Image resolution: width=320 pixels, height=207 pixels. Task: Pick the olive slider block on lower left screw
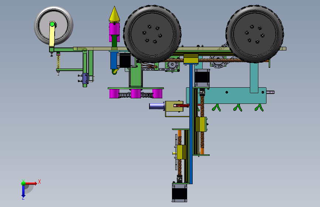tap(182, 152)
